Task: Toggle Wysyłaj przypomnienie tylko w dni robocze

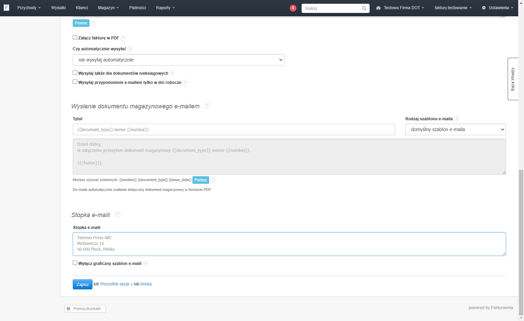Action: point(75,82)
